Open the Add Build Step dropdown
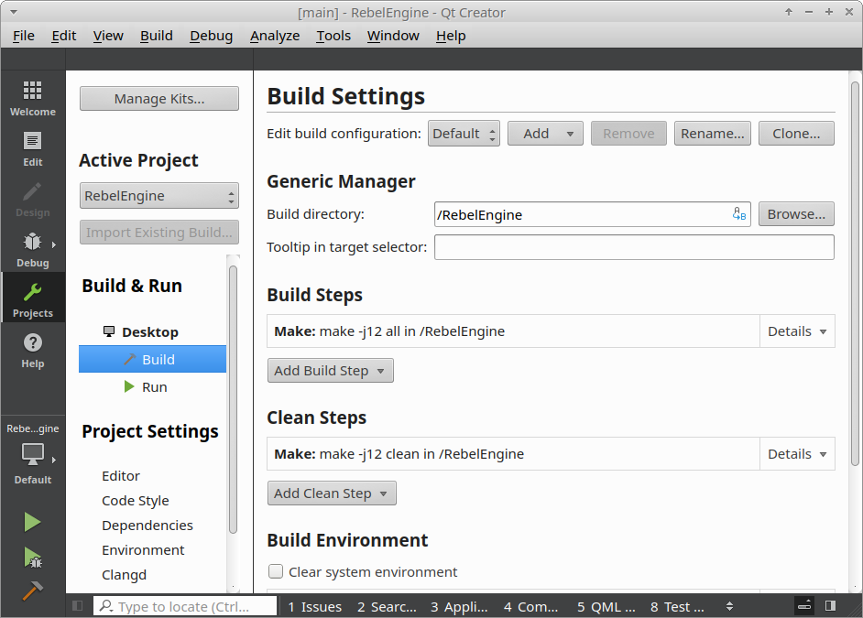 pos(330,371)
